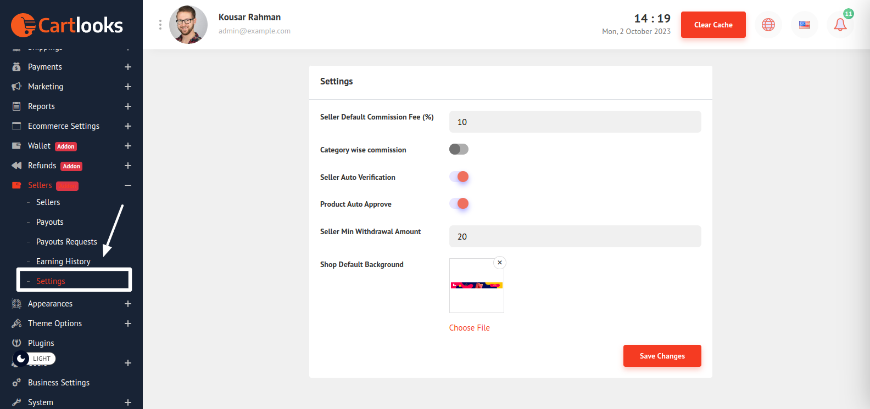870x409 pixels.
Task: Click the Cartlooks logo
Action: pyautogui.click(x=67, y=25)
